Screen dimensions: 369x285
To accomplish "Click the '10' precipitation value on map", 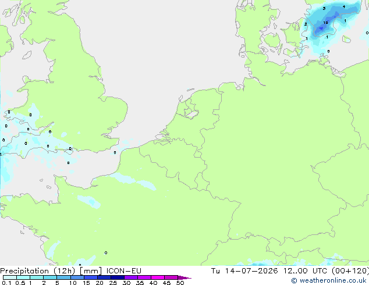I will click(x=326, y=23).
